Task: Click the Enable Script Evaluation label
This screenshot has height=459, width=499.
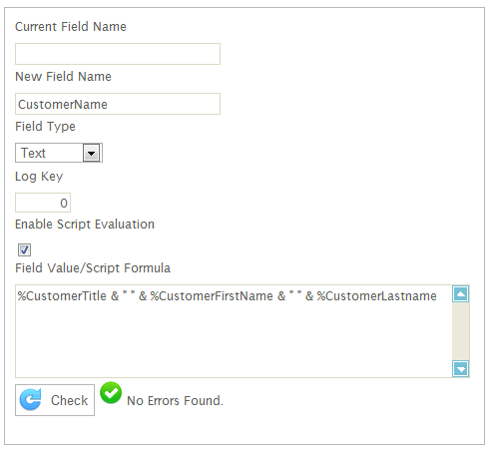Action: click(x=85, y=225)
